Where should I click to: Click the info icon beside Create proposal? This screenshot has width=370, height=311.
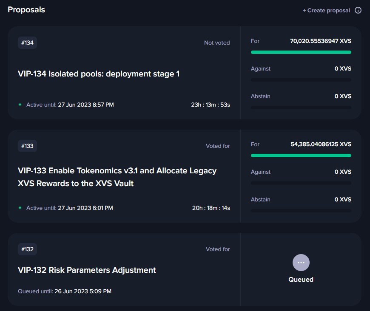[x=358, y=10]
